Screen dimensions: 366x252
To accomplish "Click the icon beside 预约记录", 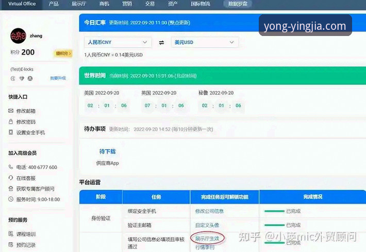I will [x=11, y=245].
